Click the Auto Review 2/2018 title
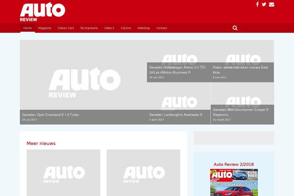The height and width of the screenshot is (196, 294). pyautogui.click(x=234, y=164)
